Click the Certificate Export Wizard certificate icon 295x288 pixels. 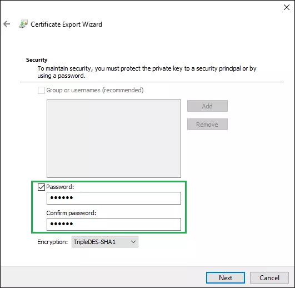[23, 24]
